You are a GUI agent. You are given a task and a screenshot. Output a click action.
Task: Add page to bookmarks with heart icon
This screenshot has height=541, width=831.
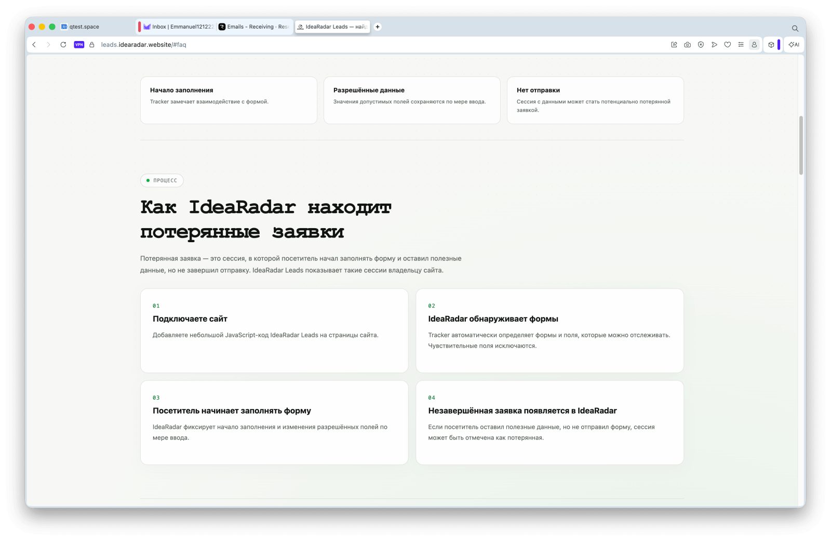click(x=728, y=45)
